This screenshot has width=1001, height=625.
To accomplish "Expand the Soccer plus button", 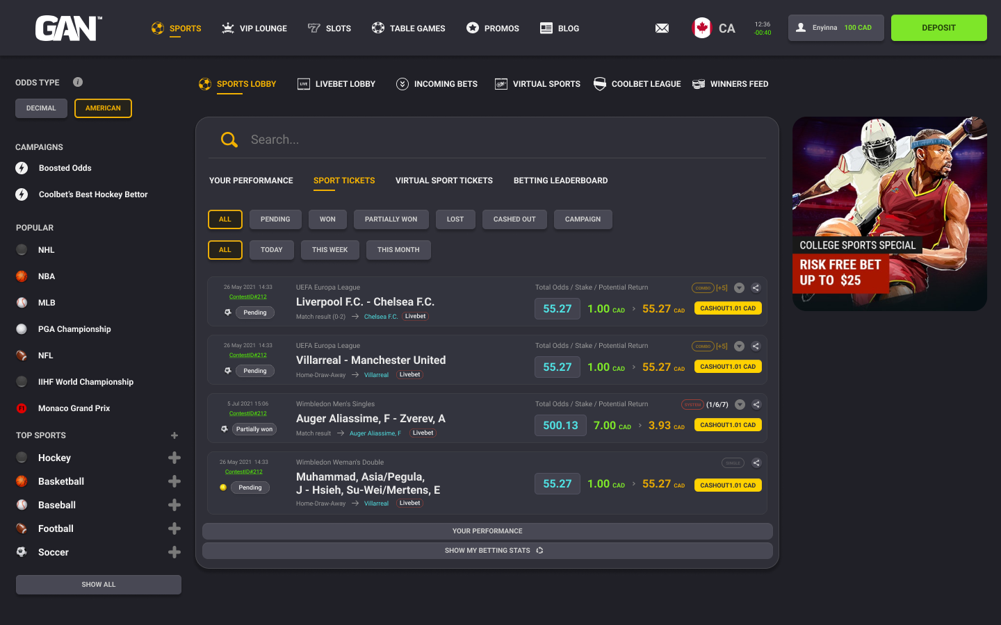I will pos(174,552).
